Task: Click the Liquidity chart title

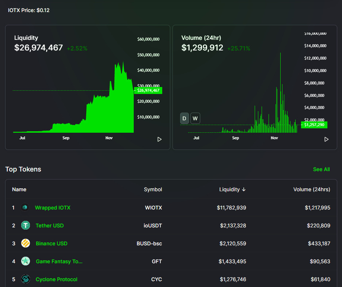Action: coord(26,38)
